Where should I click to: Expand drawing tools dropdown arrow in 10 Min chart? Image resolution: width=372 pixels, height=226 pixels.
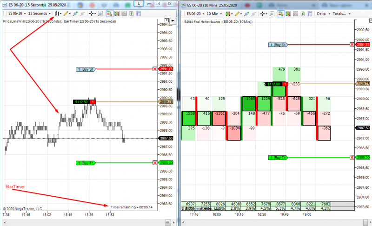pos(241,14)
